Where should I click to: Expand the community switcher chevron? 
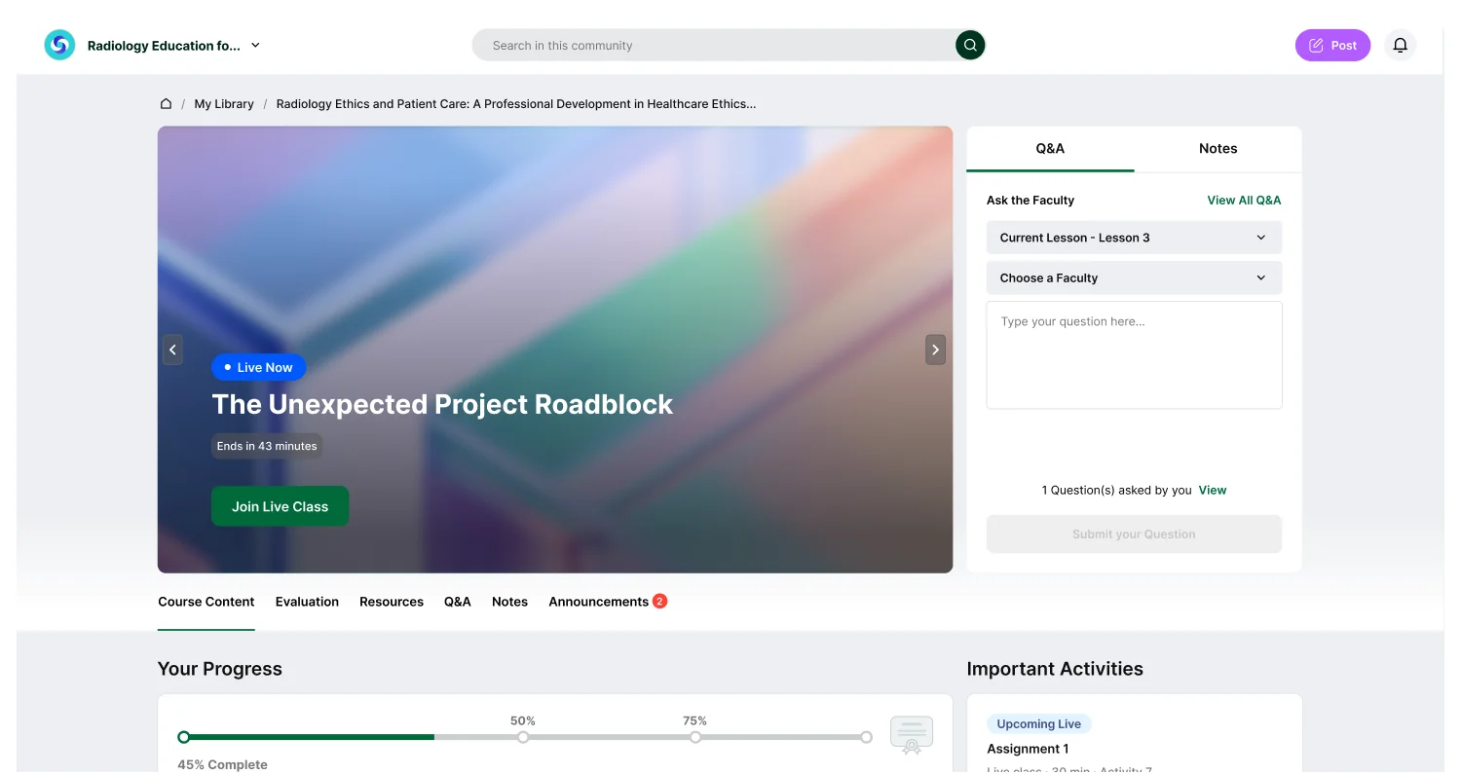(254, 45)
